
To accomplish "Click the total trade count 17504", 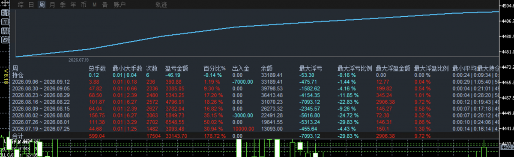I will [x=153, y=136].
